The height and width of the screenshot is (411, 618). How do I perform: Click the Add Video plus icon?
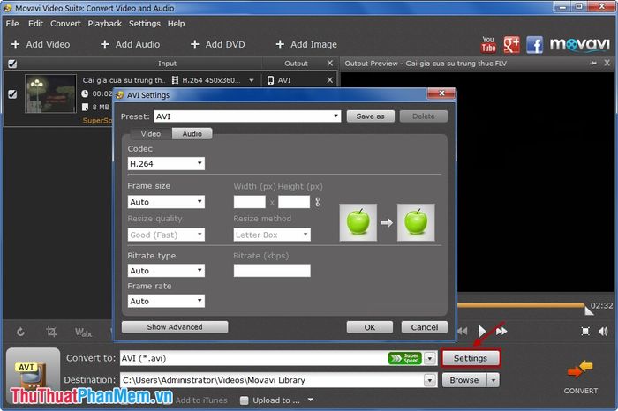(15, 44)
